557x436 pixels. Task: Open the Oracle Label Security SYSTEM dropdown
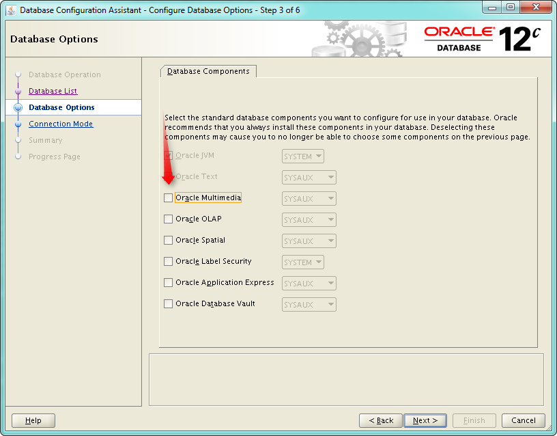tap(302, 262)
